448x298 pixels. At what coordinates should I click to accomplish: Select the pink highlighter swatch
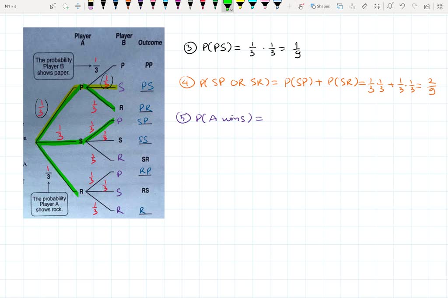264,6
